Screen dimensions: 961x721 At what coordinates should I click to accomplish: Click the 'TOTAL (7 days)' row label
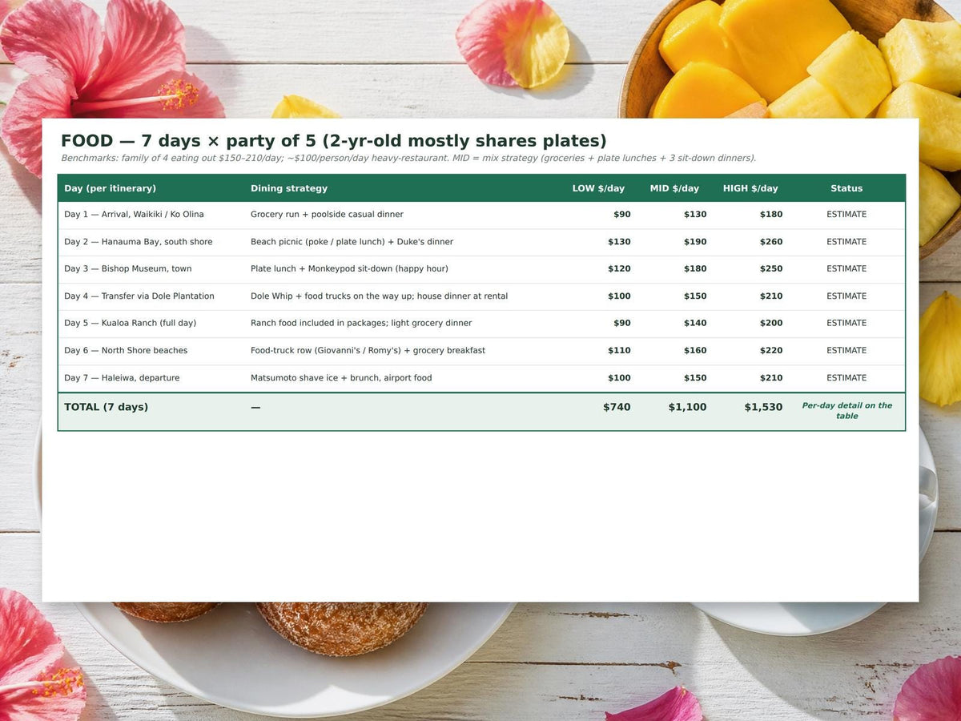point(107,407)
